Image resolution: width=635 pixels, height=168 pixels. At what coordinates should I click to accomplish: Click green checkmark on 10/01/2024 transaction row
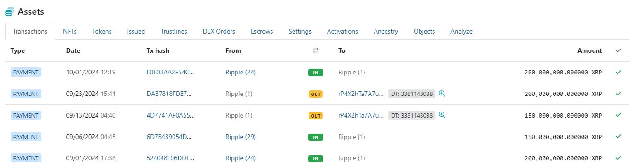[618, 72]
